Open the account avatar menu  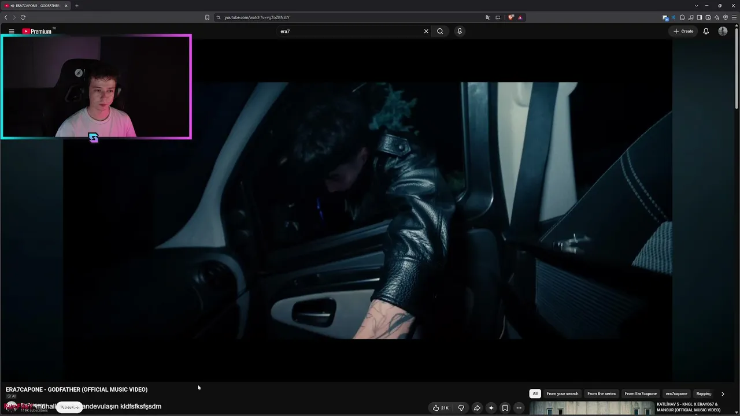[723, 31]
